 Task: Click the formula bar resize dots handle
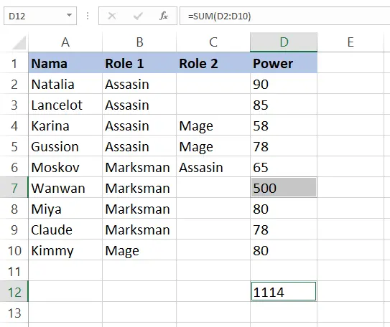[88, 16]
